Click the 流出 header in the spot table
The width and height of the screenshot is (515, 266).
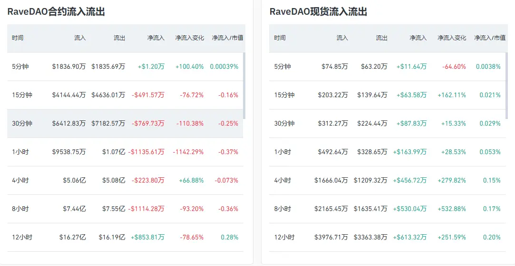(x=382, y=38)
